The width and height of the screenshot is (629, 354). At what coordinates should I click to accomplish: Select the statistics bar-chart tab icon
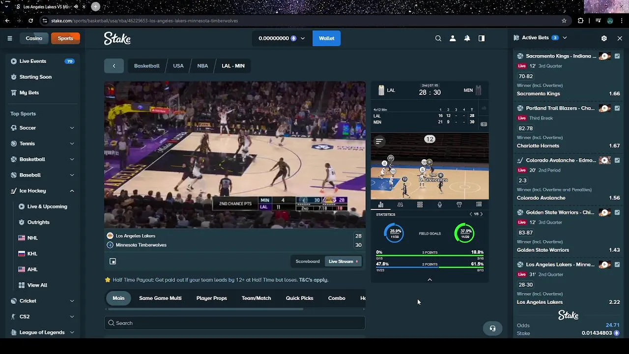pos(380,205)
